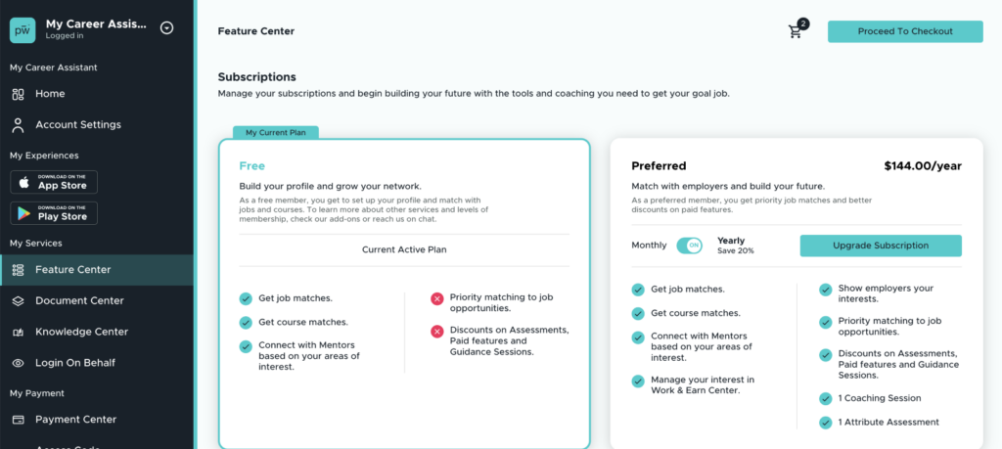Screen dimensions: 1002x449
Task: Click the Yearly Save 20% label
Action: (x=735, y=246)
